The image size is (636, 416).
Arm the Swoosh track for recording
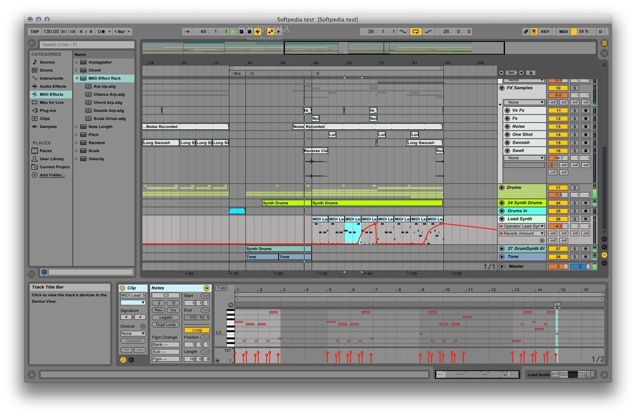585,142
